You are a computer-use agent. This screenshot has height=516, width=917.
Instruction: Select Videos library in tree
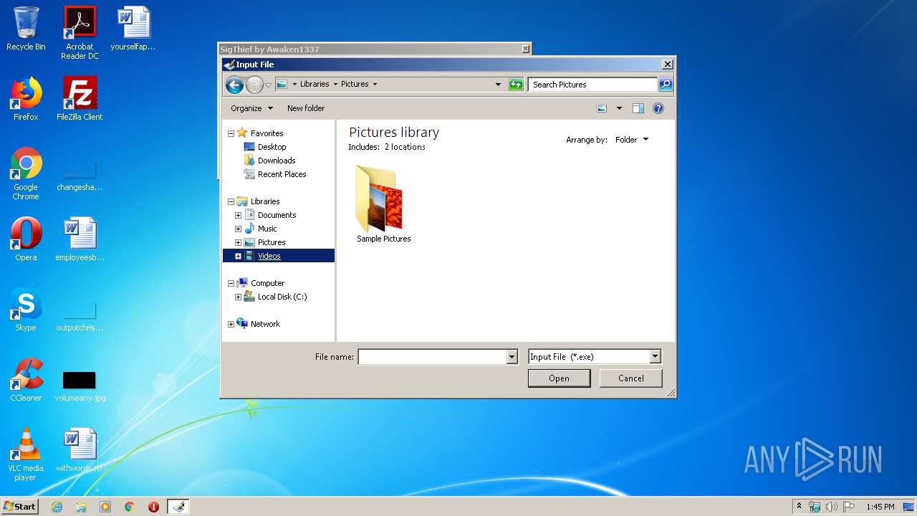click(269, 256)
